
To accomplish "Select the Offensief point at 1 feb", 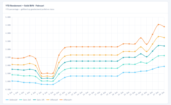I will coord(12,64).
